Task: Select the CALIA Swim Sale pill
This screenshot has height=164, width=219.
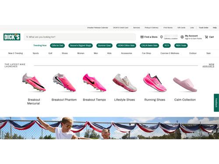Action: point(149,45)
